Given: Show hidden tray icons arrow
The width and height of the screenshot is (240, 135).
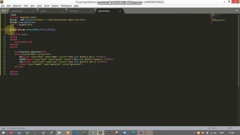Looking at the screenshot, I should click(194, 133).
